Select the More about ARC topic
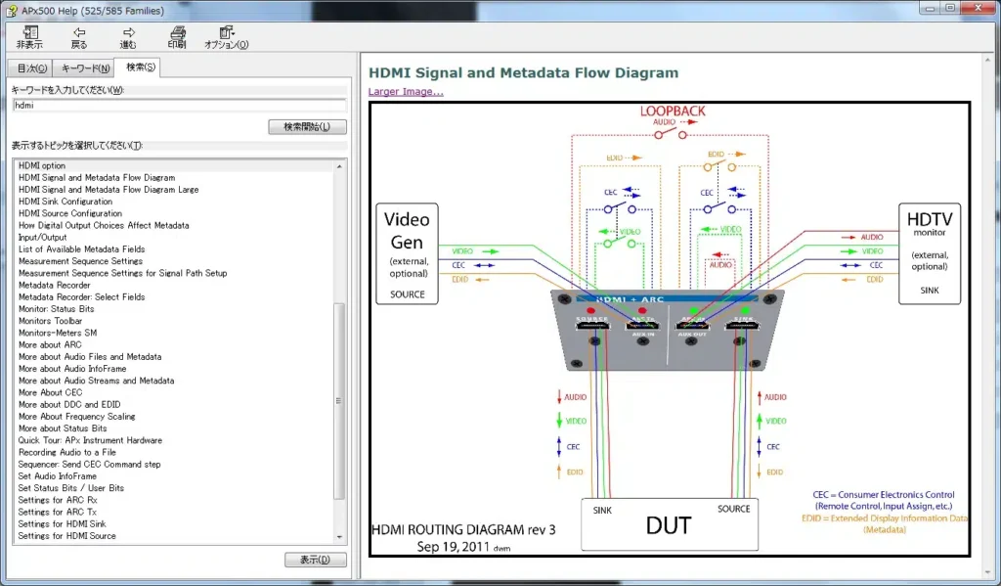This screenshot has height=586, width=1001. click(x=50, y=344)
